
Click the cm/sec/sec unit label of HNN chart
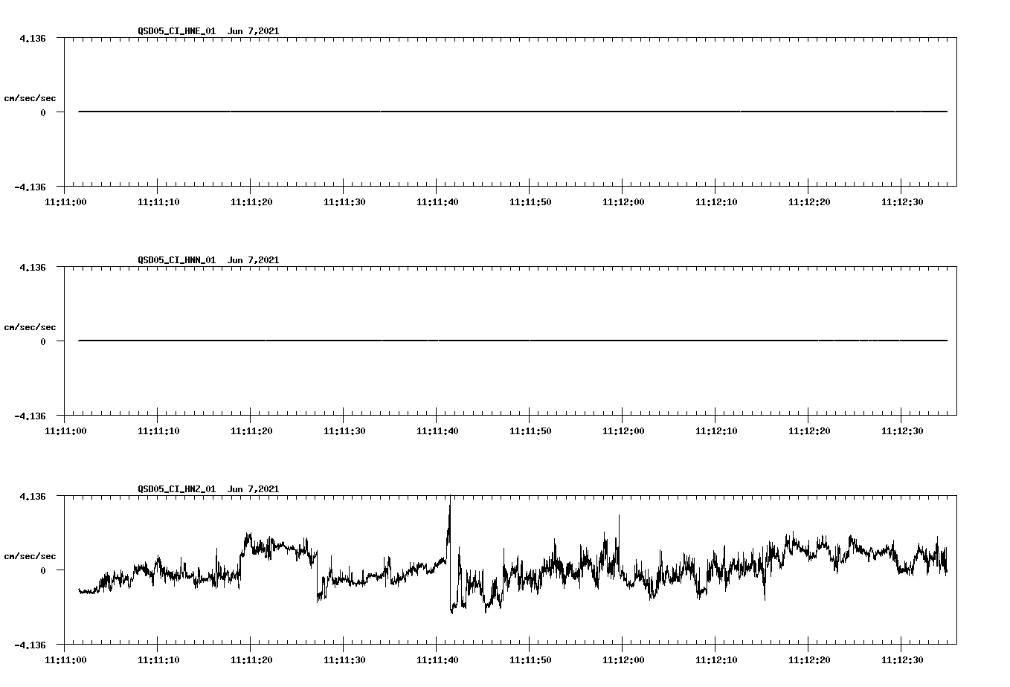tap(30, 327)
